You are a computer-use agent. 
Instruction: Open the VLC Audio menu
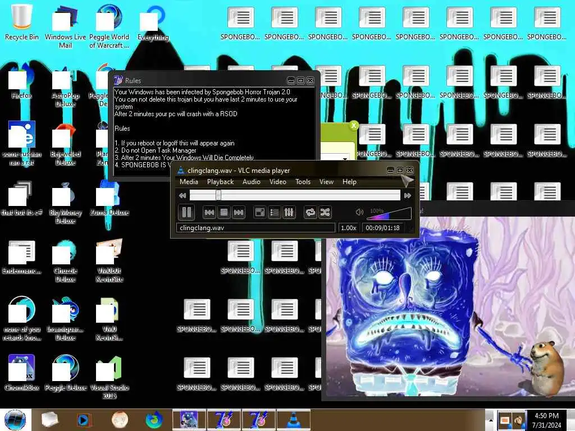click(252, 182)
